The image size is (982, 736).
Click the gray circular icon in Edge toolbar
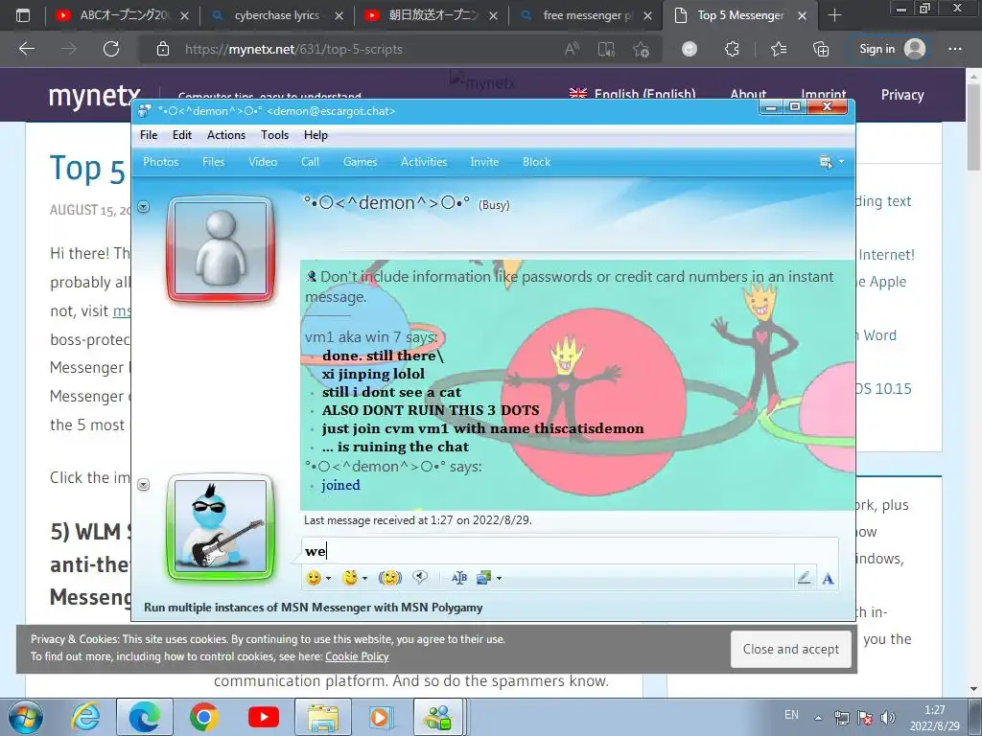click(689, 49)
